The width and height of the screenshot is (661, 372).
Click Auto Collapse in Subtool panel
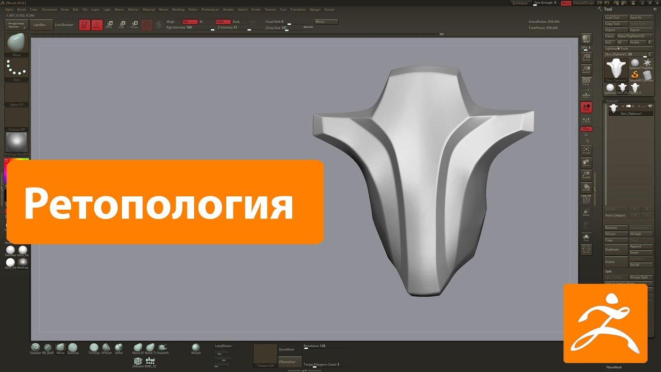(x=615, y=215)
